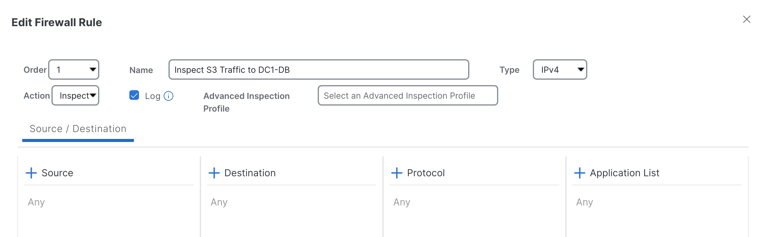Click the Any value under Destination
The image size is (766, 237).
(219, 202)
